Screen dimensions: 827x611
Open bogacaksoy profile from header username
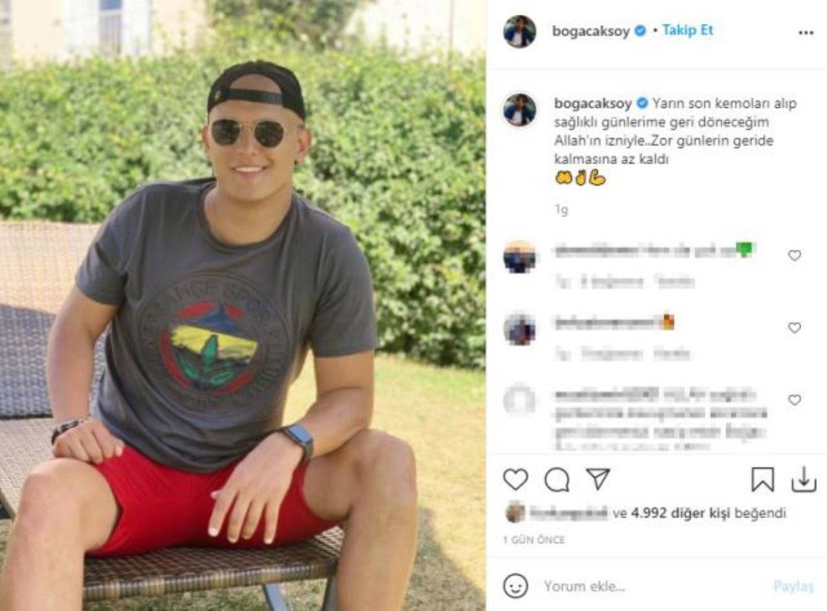click(591, 31)
